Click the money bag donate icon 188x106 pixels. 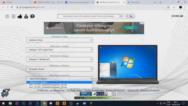click(26, 16)
